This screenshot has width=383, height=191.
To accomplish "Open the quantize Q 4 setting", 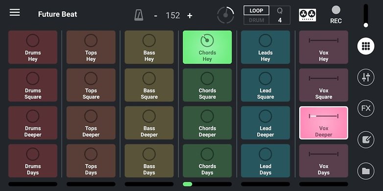I will click(280, 15).
